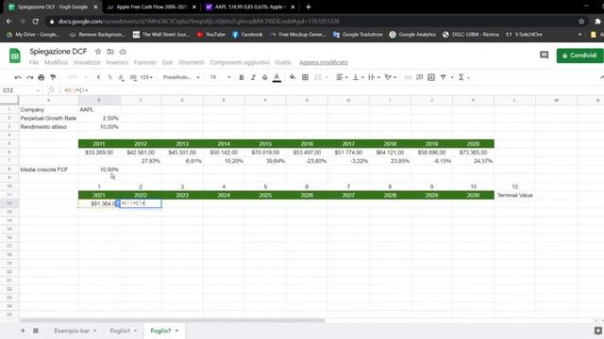
Task: Open the text color picker
Action: pyautogui.click(x=277, y=77)
